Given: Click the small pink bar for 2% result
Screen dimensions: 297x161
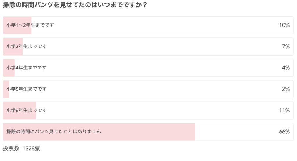Looking at the screenshot, I should coord(6,89).
